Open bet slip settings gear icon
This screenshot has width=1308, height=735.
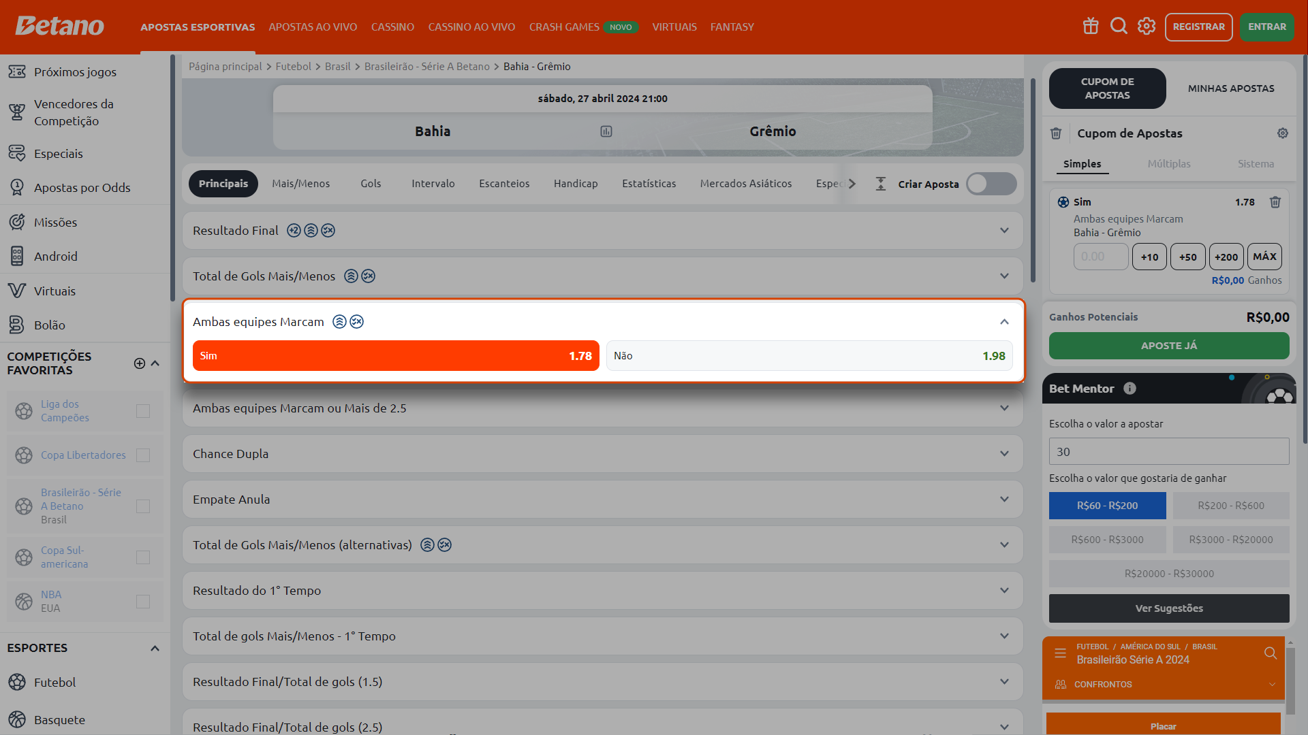pyautogui.click(x=1283, y=133)
